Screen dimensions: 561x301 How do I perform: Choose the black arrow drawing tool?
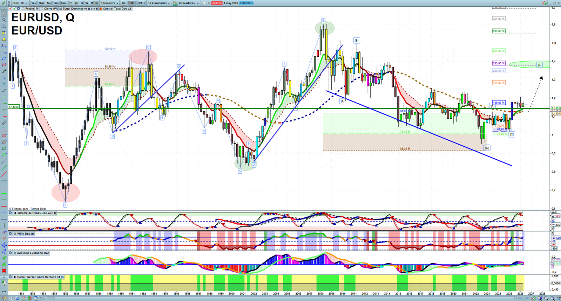(x=4, y=71)
